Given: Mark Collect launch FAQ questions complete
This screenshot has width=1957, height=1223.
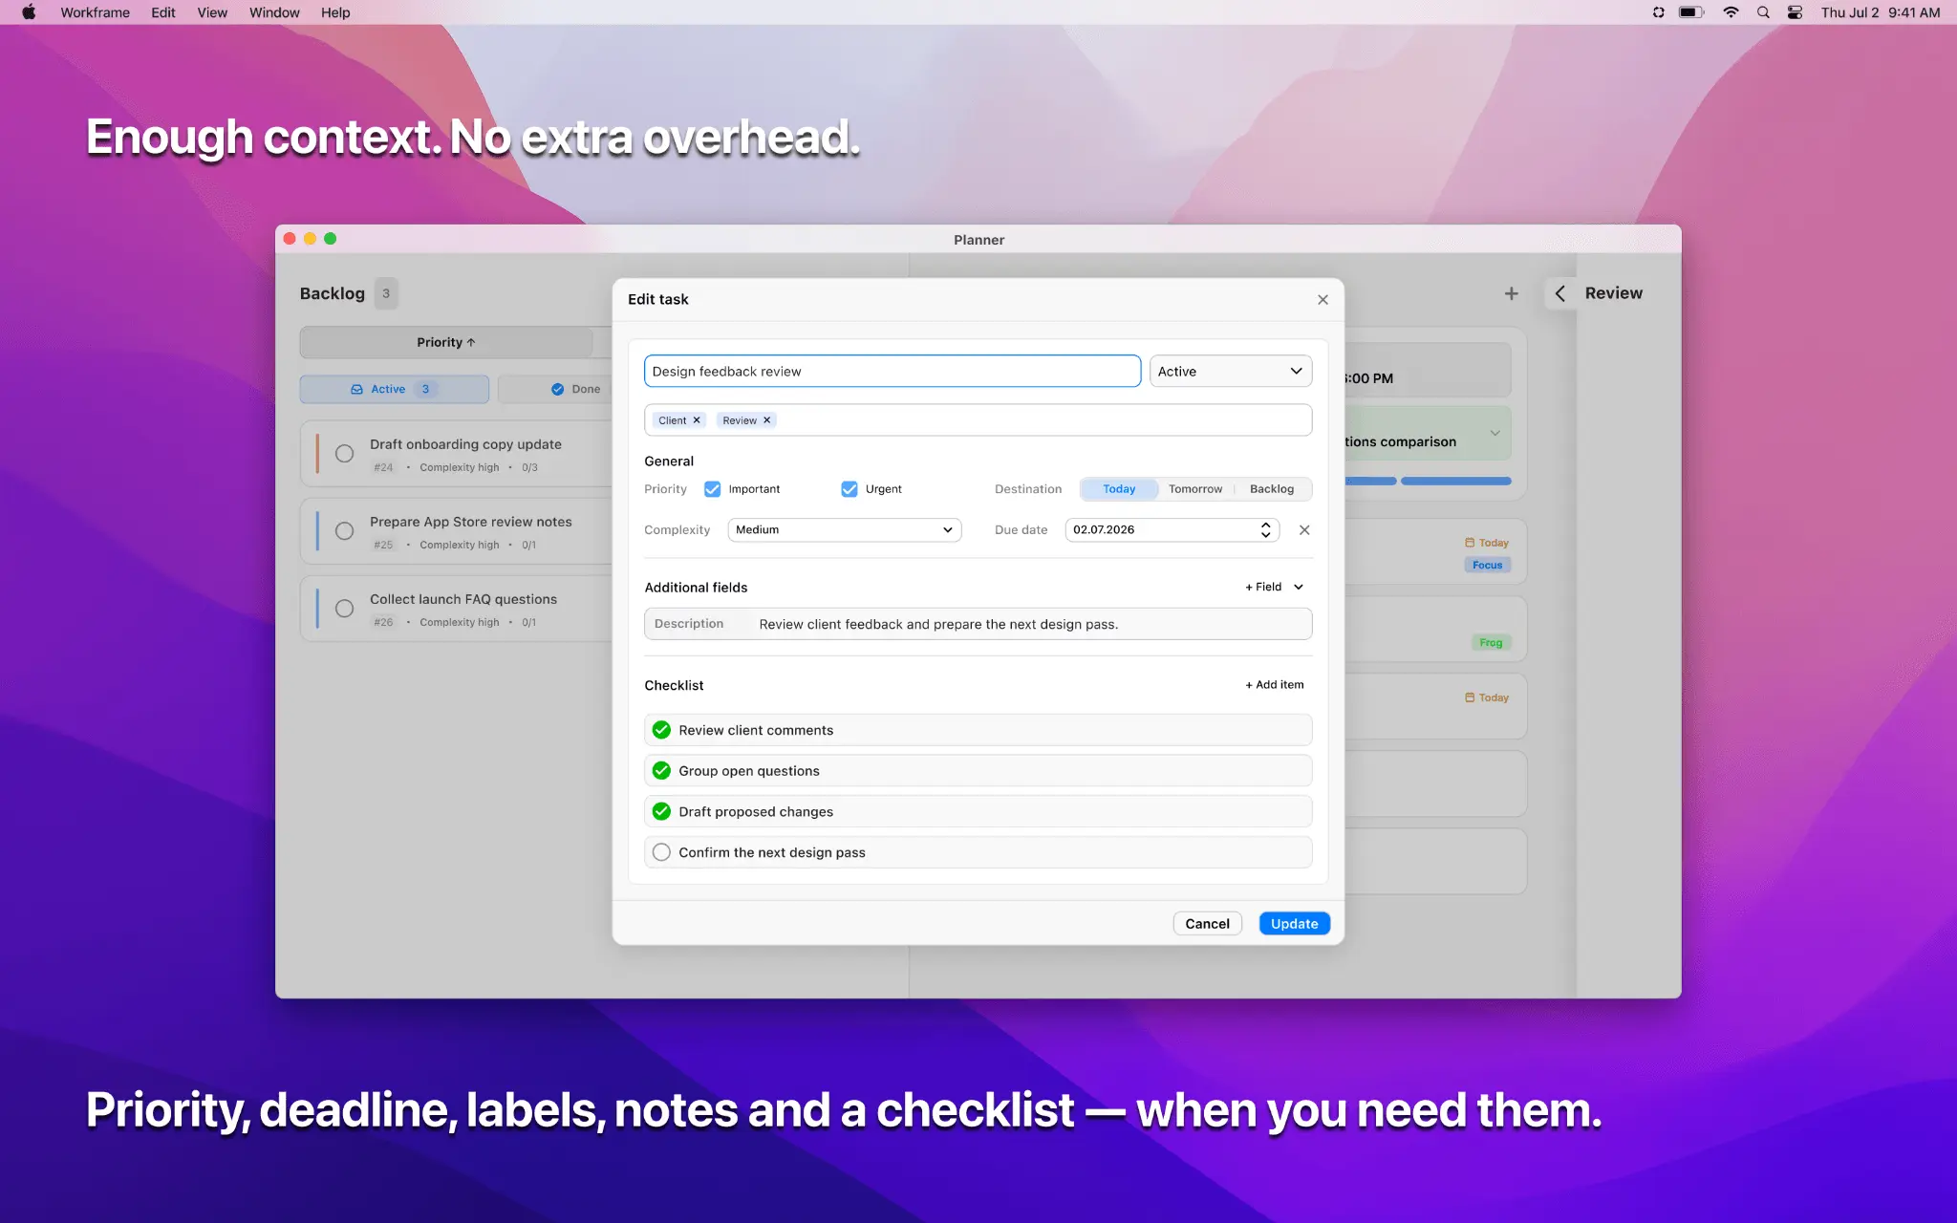Looking at the screenshot, I should (x=344, y=609).
